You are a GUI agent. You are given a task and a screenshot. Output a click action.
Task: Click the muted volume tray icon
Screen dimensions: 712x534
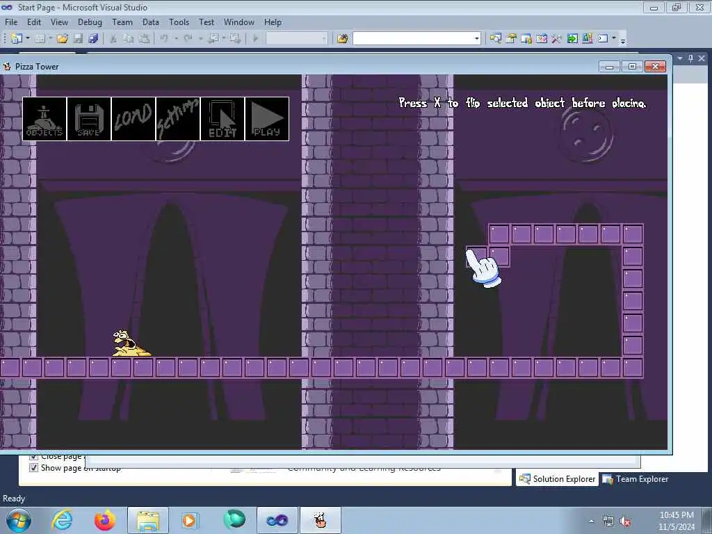coord(625,521)
